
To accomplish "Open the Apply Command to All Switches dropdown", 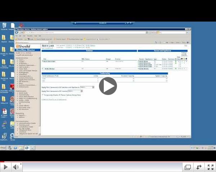I will pyautogui.click(x=87, y=87).
